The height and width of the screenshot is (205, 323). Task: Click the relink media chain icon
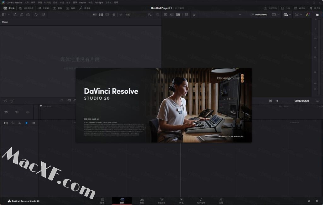tap(44, 15)
